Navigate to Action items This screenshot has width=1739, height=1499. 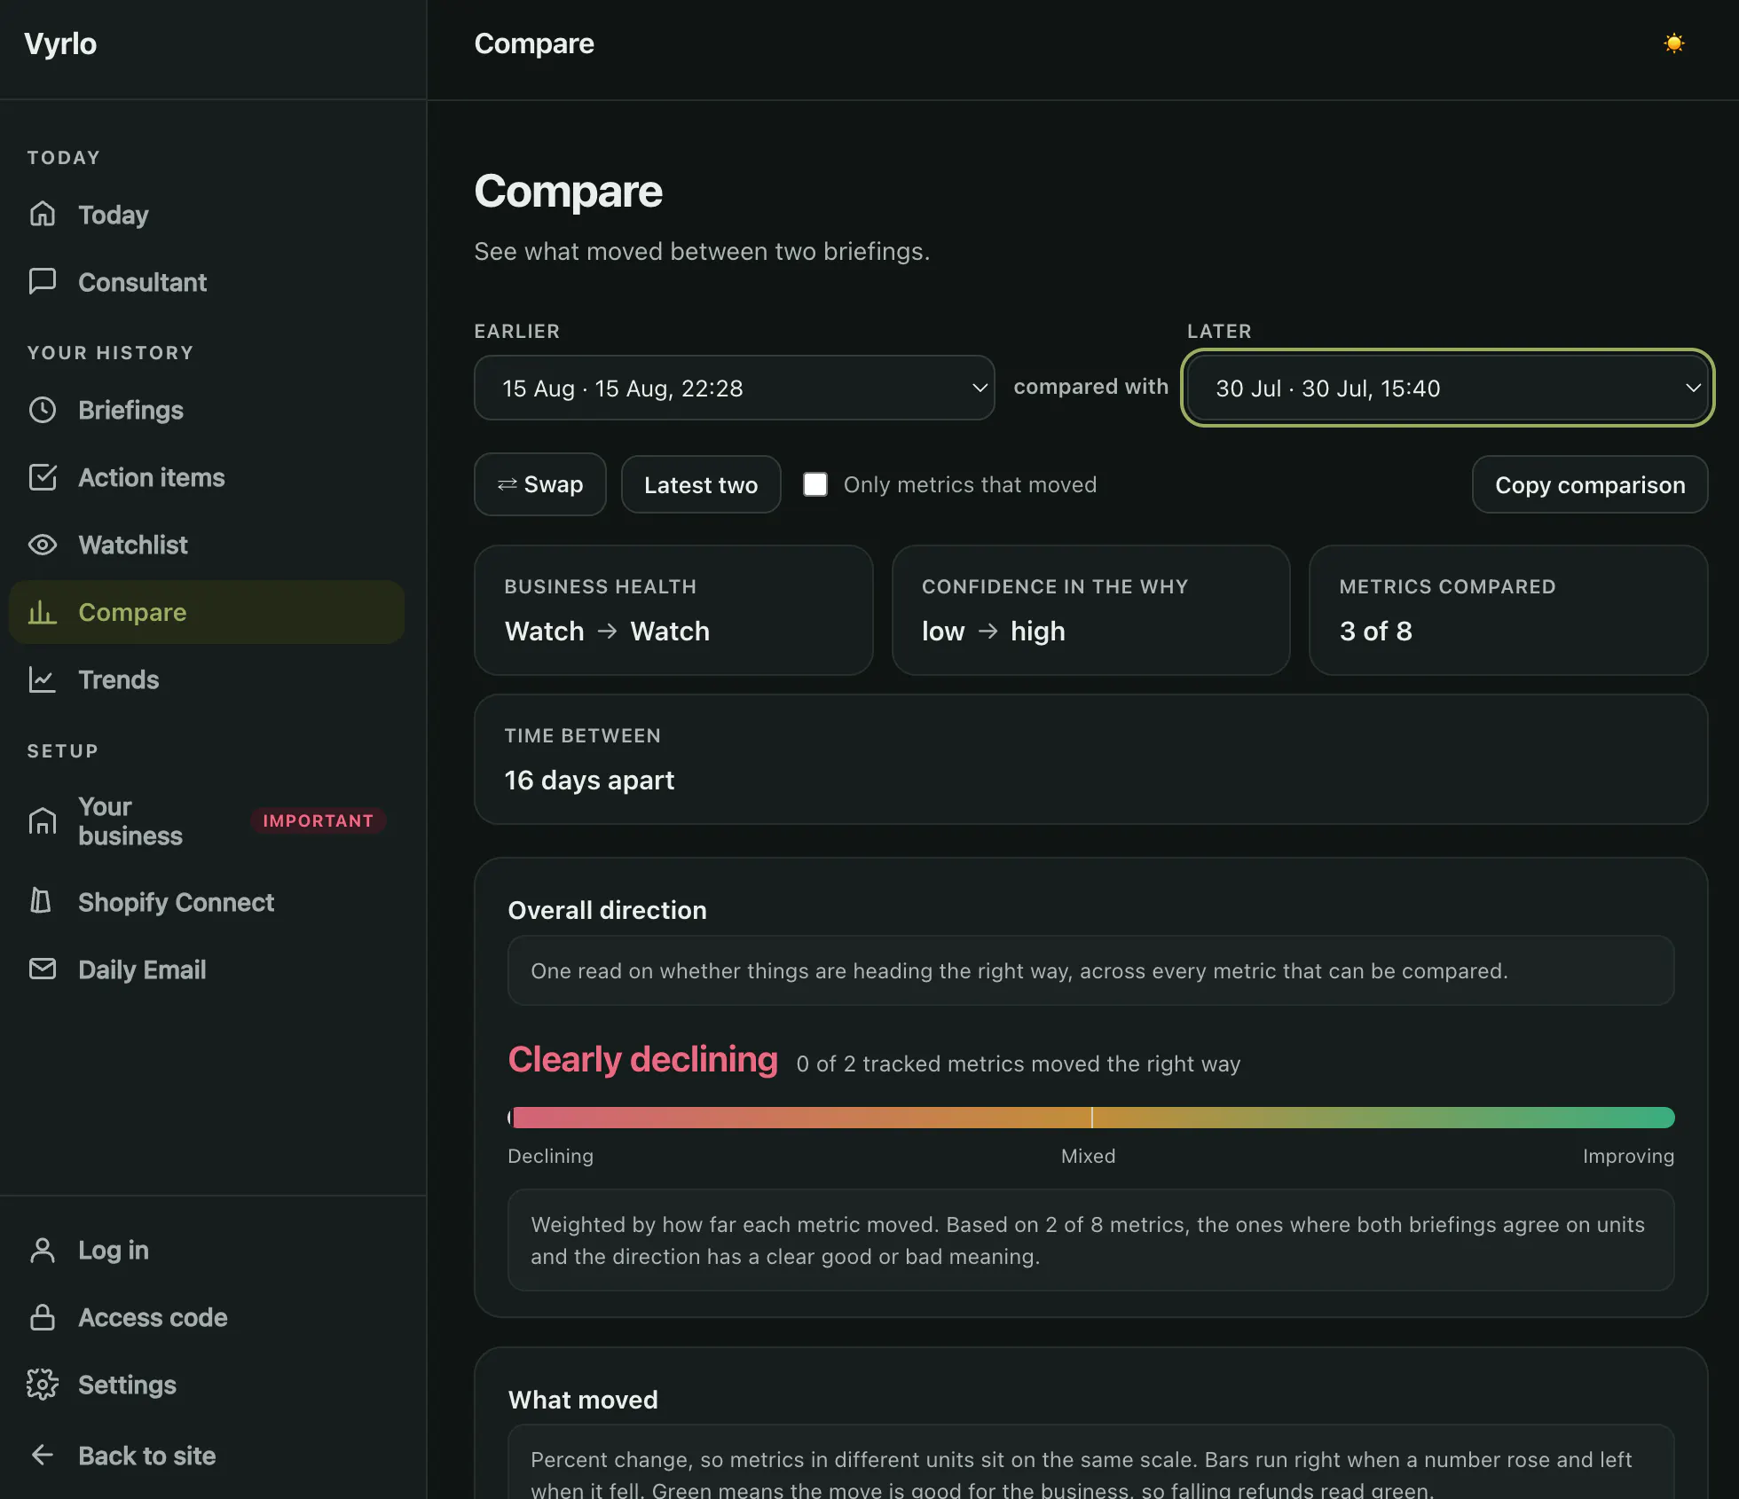pyautogui.click(x=206, y=477)
